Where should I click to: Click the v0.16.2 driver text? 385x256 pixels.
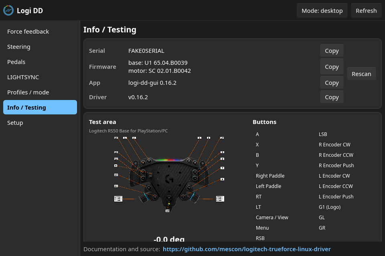coord(138,97)
